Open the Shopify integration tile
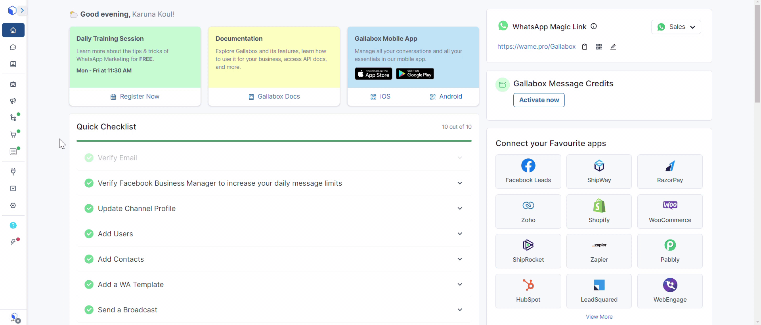The image size is (761, 325). (599, 211)
